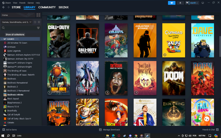Click the Apex Legends game icon
The image size is (221, 138).
pyautogui.click(x=5, y=51)
